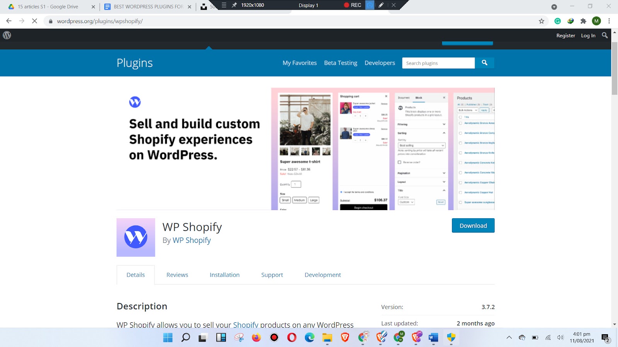618x347 pixels.
Task: Pin the screen recorder toolbar
Action: [234, 5]
